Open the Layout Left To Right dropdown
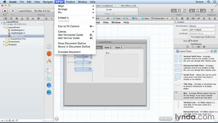 coord(202,30)
